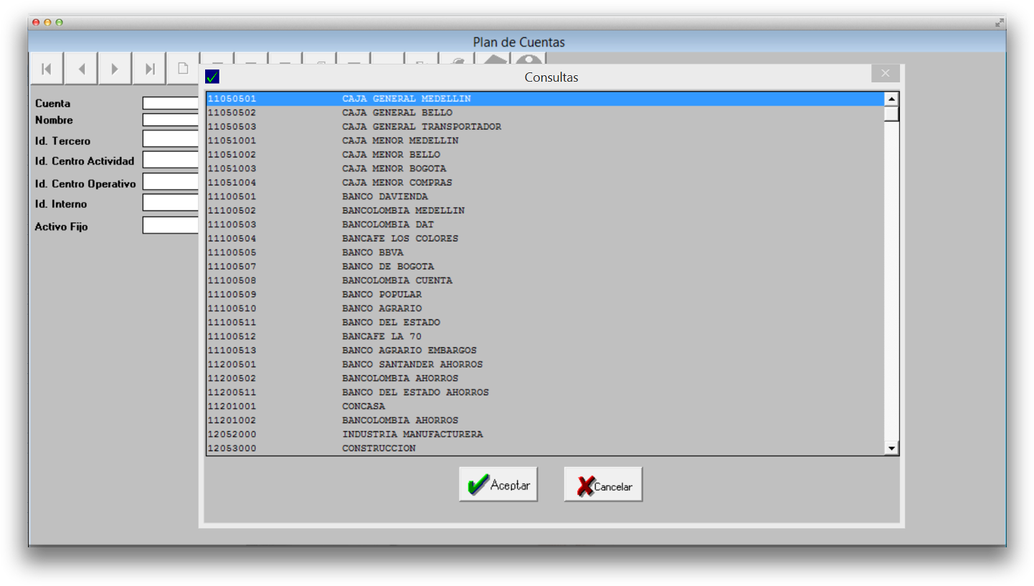Viewport: 1034px width, 586px height.
Task: Go to first record in Plan de Cuentas toolbar
Action: [47, 69]
